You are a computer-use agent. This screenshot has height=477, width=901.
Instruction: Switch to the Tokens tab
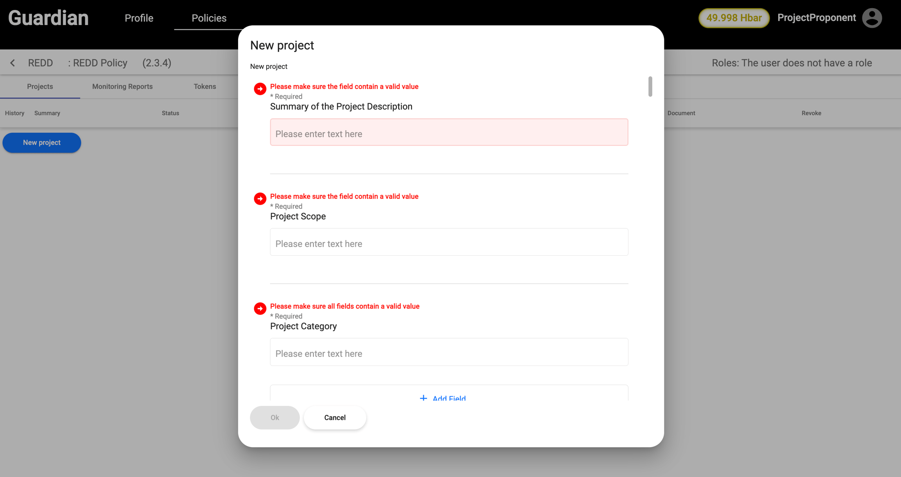(x=205, y=86)
